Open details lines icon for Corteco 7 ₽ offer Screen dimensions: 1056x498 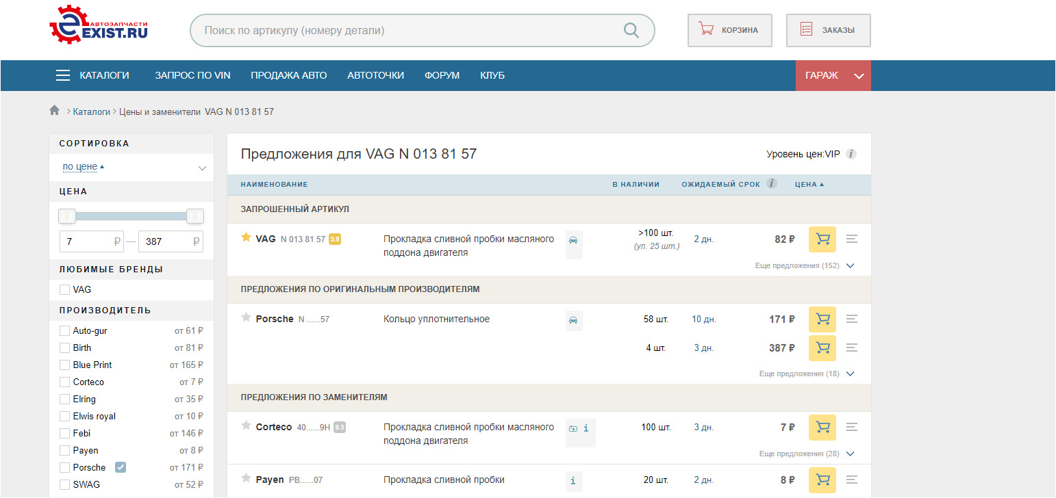click(x=852, y=428)
